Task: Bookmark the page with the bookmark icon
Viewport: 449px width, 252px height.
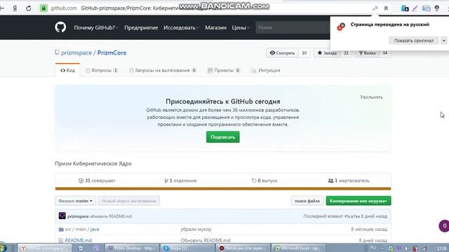Action: point(386,8)
